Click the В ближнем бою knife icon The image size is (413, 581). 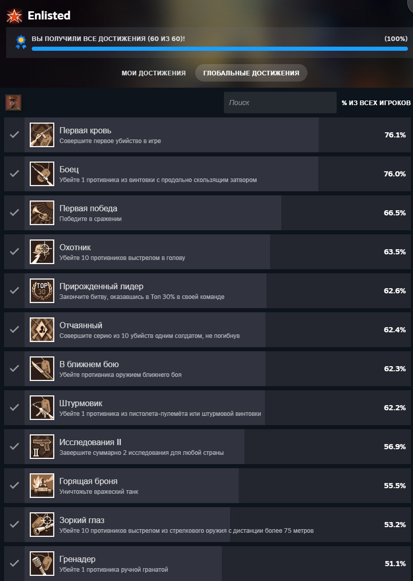42,369
